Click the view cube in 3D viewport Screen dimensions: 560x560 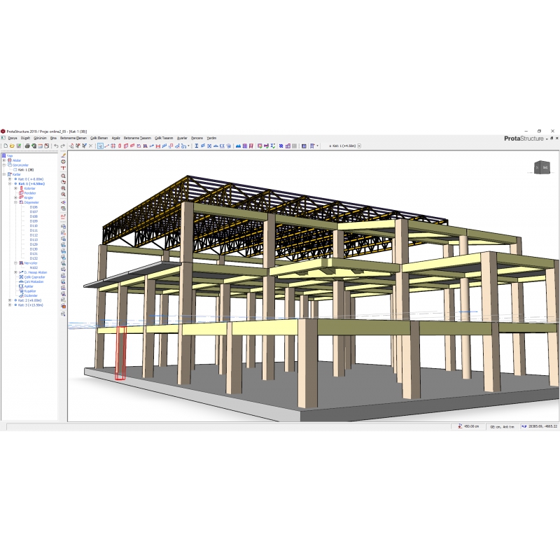(x=542, y=167)
